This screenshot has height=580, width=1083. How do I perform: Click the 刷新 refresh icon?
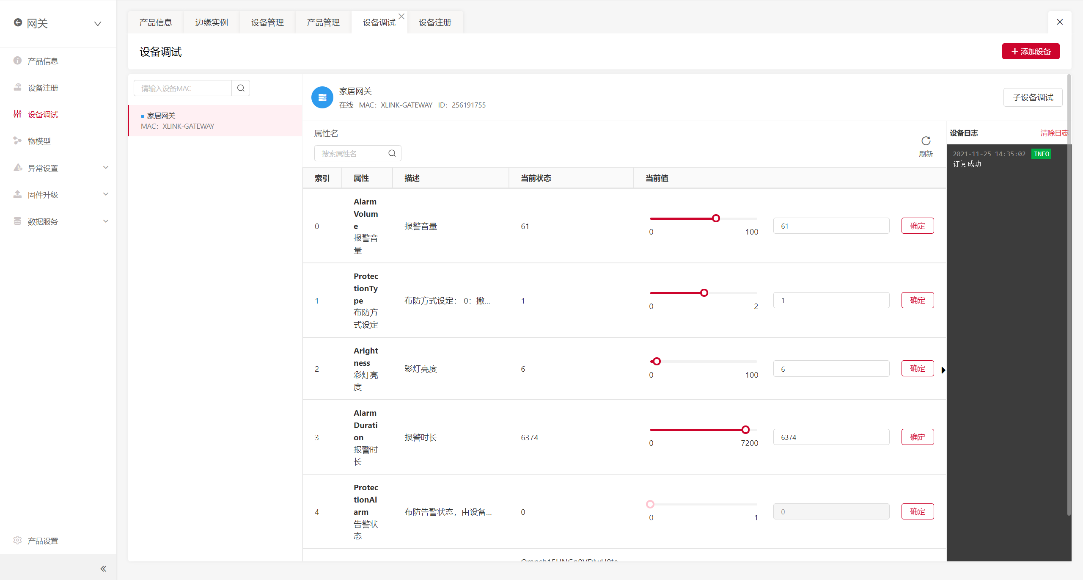926,141
